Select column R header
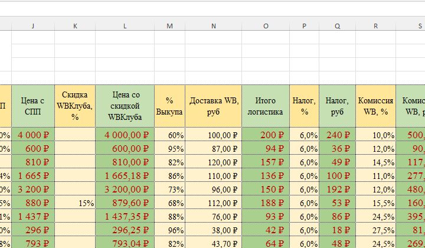The width and height of the screenshot is (425, 248). pos(375,26)
